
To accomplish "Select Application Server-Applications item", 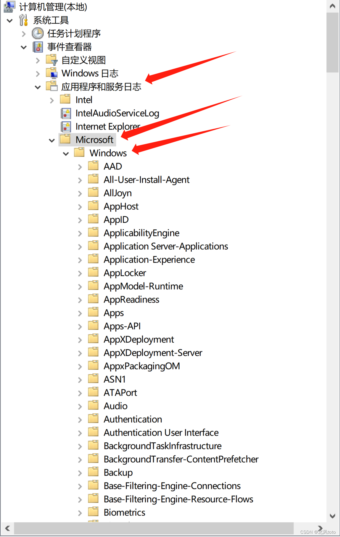I will tap(166, 246).
